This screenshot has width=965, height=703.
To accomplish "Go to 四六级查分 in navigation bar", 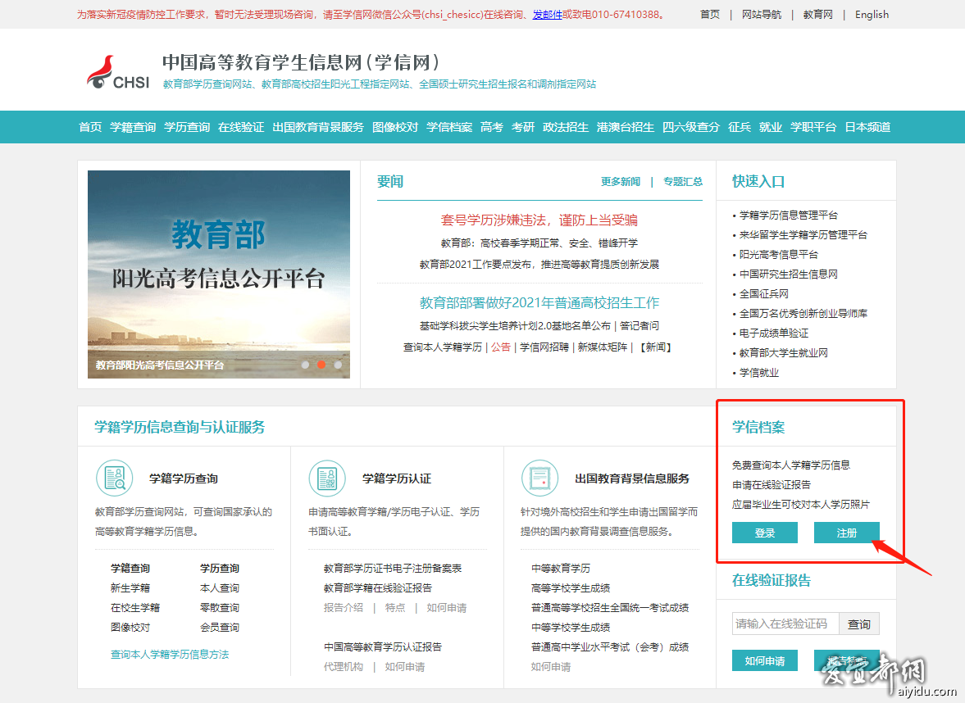I will (x=691, y=127).
